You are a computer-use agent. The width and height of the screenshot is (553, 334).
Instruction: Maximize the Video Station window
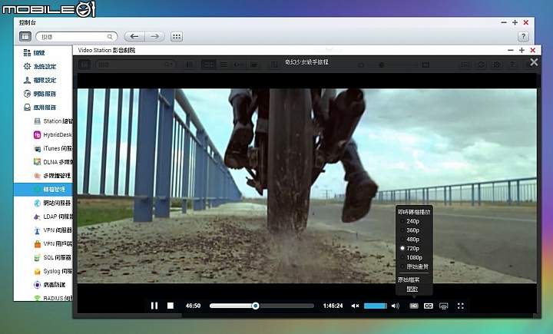pyautogui.click(x=522, y=51)
